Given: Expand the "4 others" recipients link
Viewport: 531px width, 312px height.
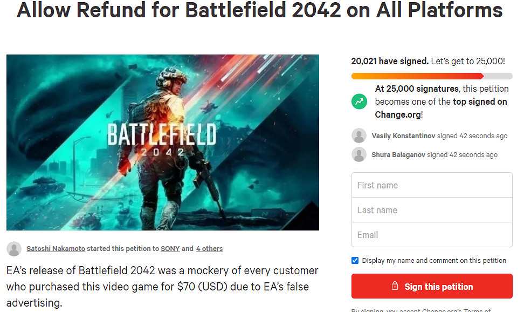Looking at the screenshot, I should pos(209,249).
